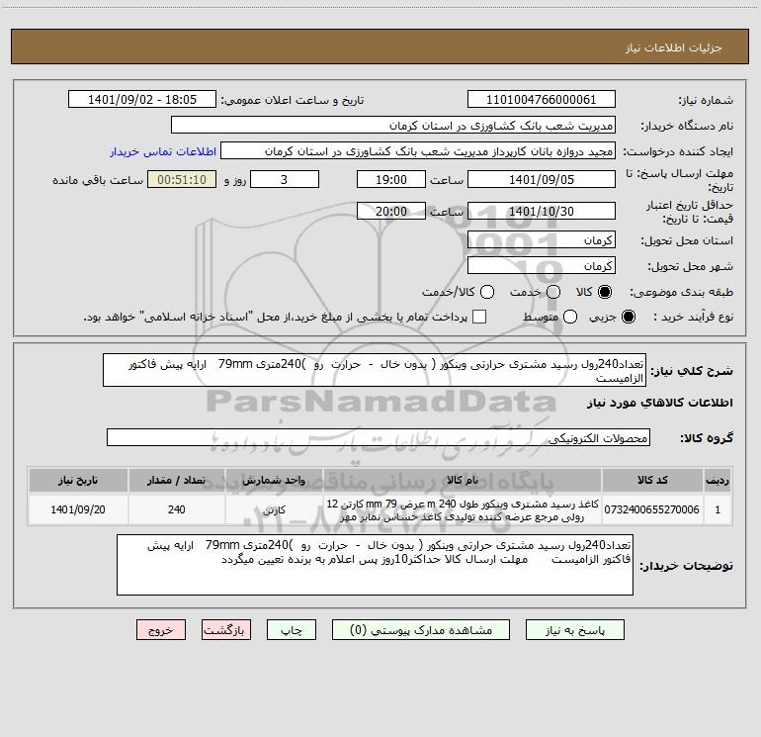This screenshot has width=761, height=737.
Task: Click the need date cell 1401/09/20
Action: click(78, 509)
